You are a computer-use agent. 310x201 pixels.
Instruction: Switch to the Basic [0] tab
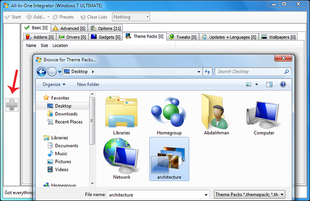click(x=36, y=28)
